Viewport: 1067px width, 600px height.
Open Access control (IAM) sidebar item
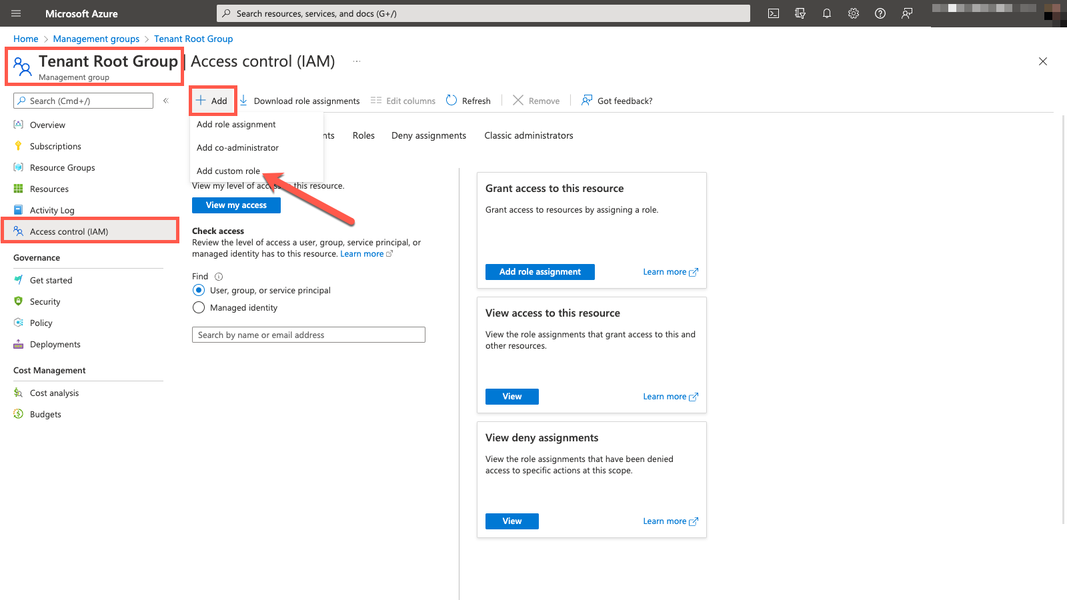coord(89,231)
